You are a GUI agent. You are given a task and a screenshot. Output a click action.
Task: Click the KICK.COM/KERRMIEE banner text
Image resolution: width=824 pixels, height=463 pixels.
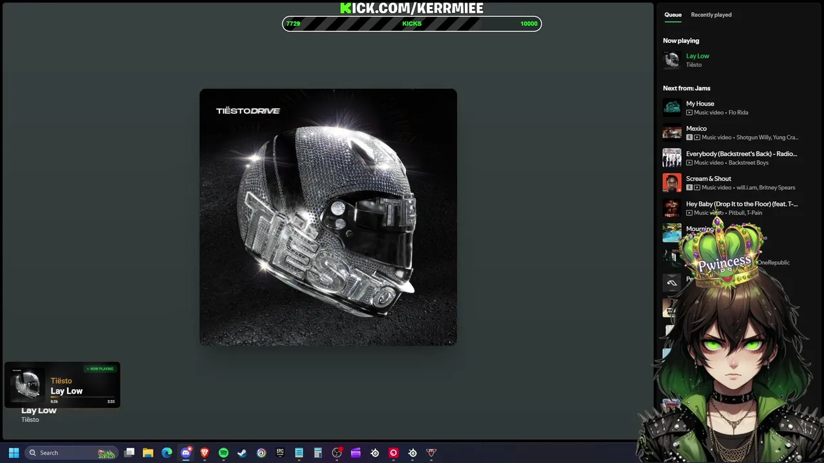pos(412,8)
